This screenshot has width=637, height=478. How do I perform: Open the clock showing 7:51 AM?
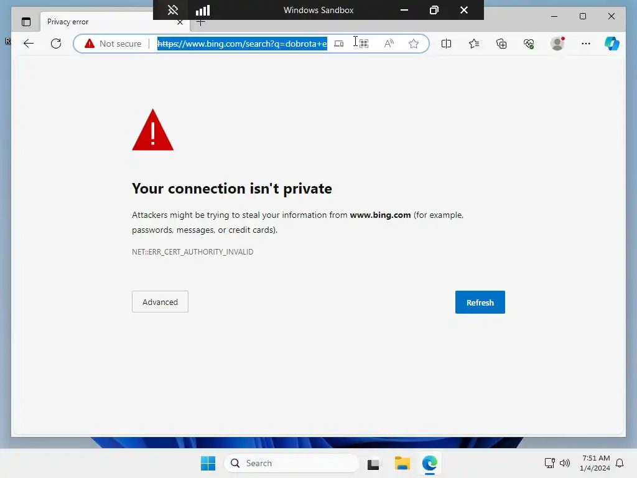coord(595,463)
